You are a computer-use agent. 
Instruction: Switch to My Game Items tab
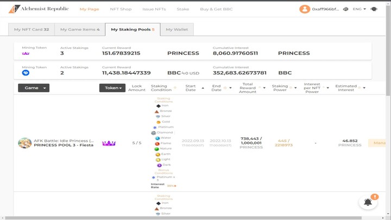(80, 29)
